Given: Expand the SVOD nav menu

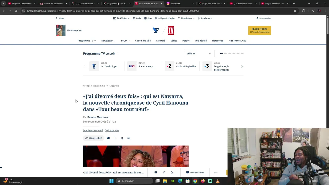Looking at the screenshot, I should [125, 41].
